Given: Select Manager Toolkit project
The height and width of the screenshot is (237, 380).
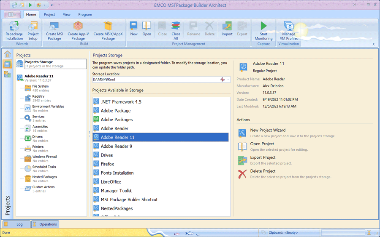Looking at the screenshot, I should pyautogui.click(x=160, y=191).
